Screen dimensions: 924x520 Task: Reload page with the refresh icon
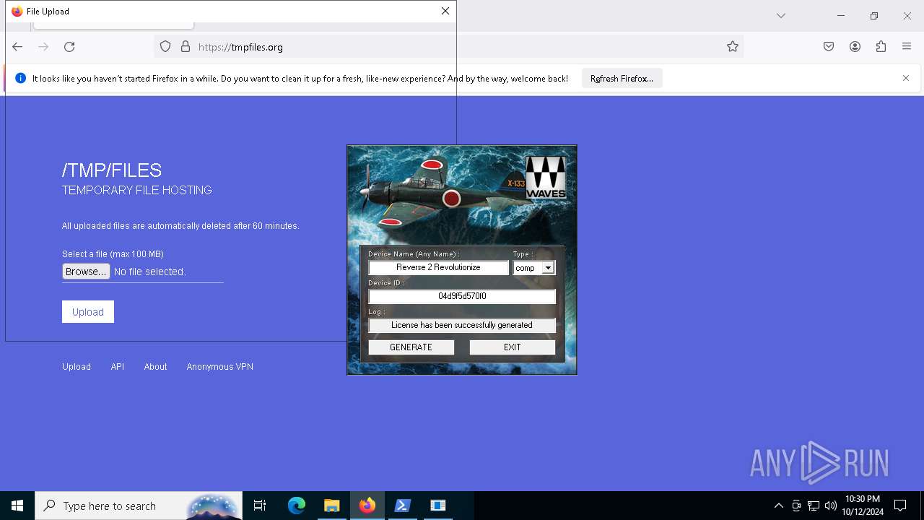(69, 47)
